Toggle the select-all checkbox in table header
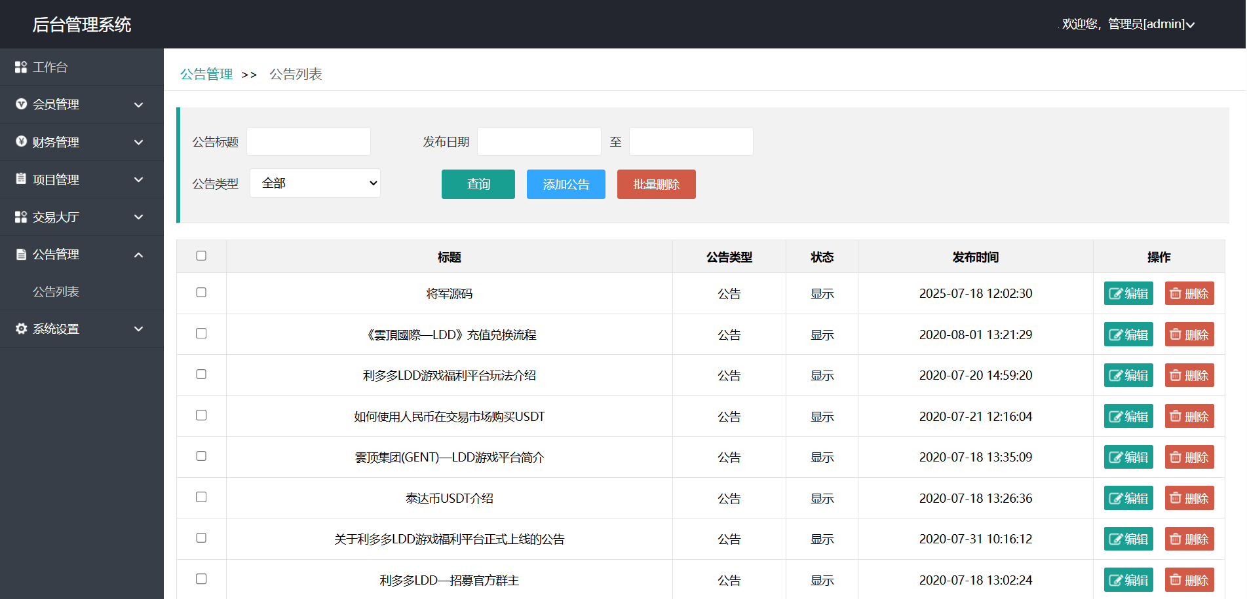The image size is (1247, 599). 201,256
